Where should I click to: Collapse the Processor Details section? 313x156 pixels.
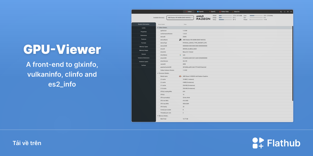(158, 73)
